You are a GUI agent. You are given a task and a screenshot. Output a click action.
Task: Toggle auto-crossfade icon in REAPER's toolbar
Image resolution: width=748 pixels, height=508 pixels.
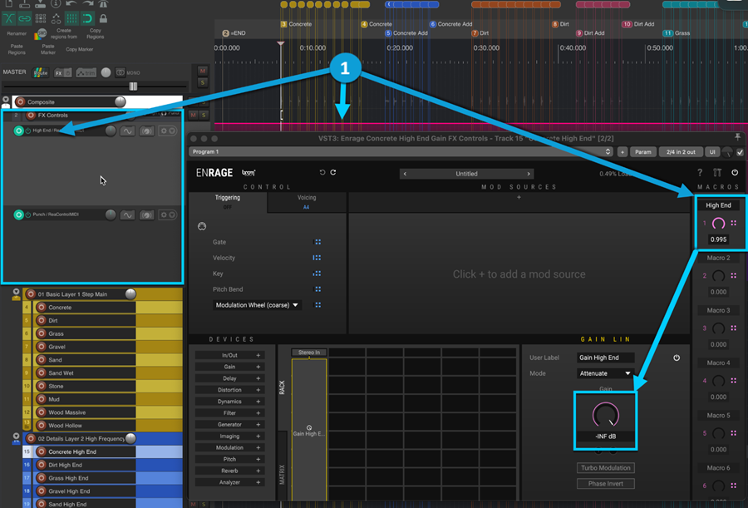pyautogui.click(x=8, y=18)
